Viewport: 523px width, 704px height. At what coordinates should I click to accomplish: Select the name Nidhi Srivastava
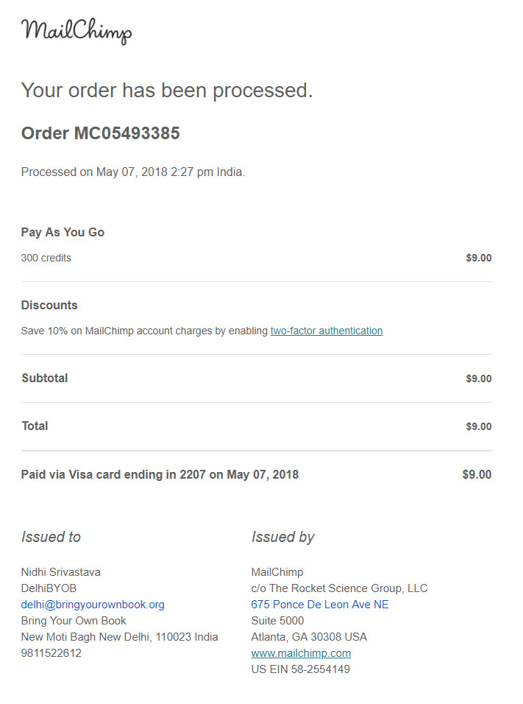point(61,572)
